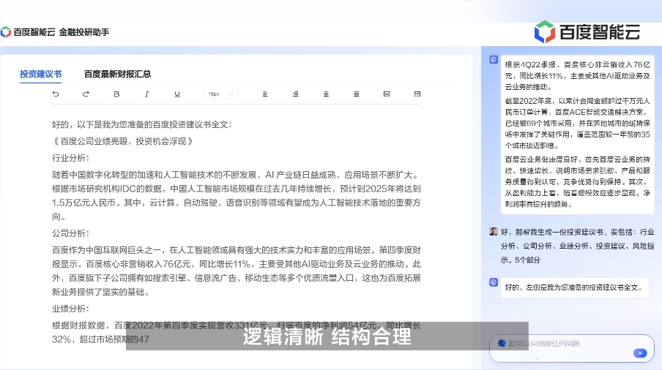Click the user avatar beside the request message
This screenshot has width=662, height=370.
pos(494,231)
